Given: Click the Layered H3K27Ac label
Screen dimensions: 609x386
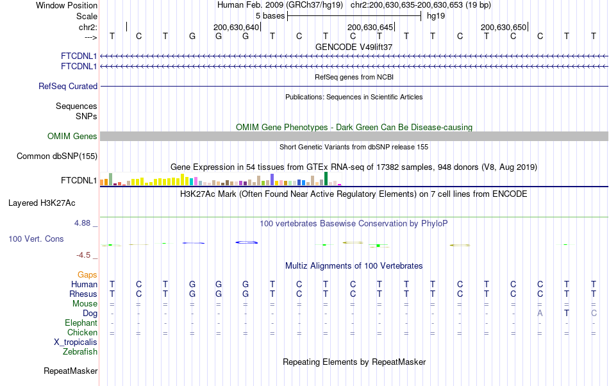Looking at the screenshot, I should 42,203.
